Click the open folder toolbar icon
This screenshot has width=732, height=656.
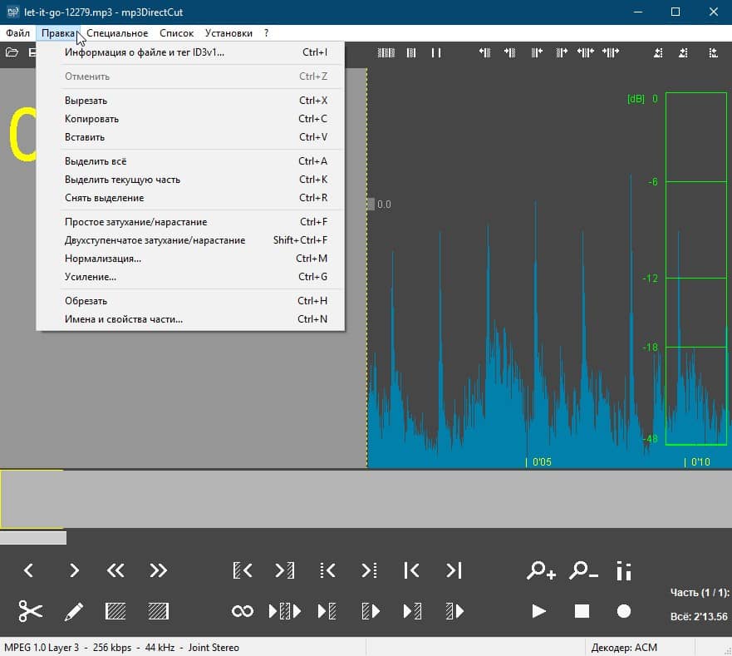[12, 52]
